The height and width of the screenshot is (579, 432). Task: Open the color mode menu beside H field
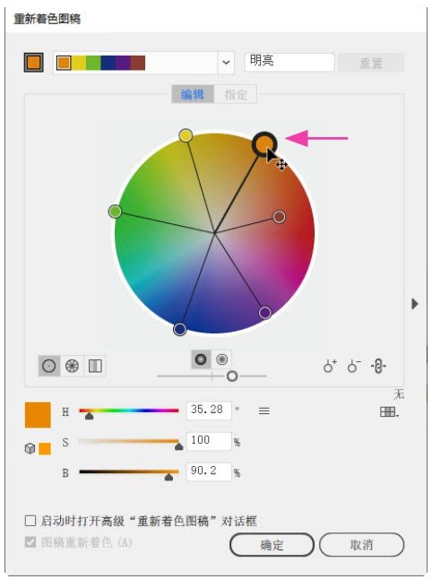click(x=264, y=410)
